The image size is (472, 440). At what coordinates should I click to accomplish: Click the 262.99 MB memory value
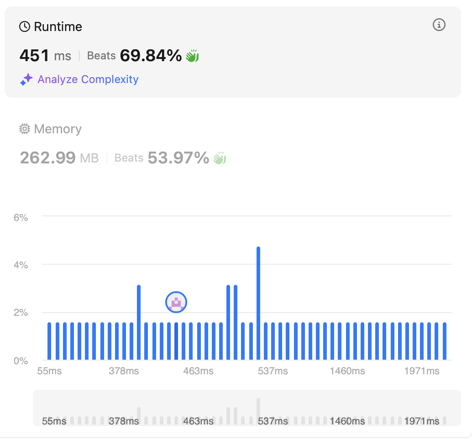59,158
